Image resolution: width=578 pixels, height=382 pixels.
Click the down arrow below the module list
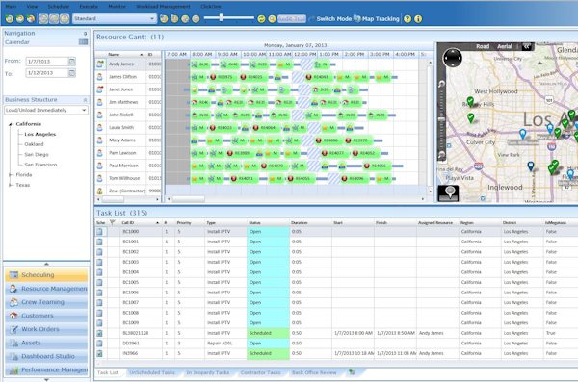pyautogui.click(x=46, y=379)
